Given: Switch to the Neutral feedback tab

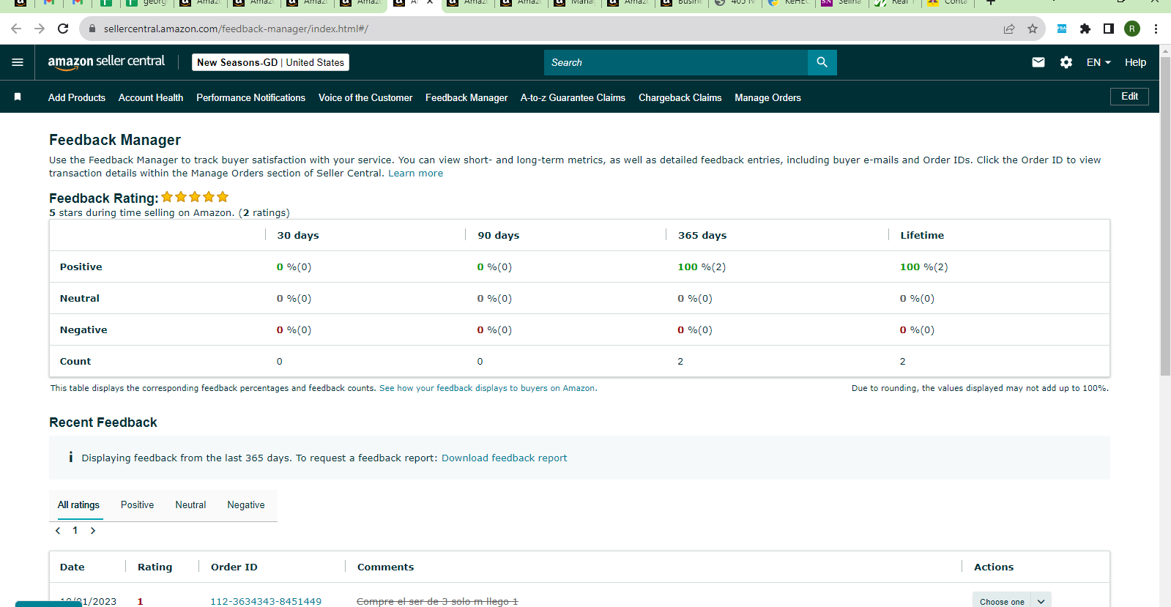Looking at the screenshot, I should (x=190, y=504).
